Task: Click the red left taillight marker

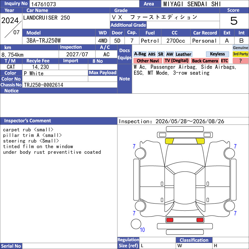Action: pyautogui.click(x=170, y=220)
